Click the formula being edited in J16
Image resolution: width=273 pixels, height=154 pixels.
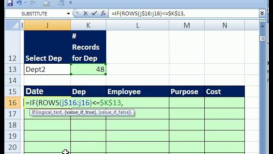click(x=74, y=103)
